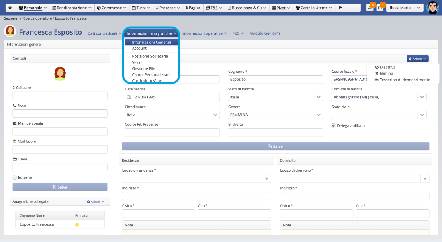Open the Stato civile dropdown
This screenshot has height=242, width=442.
pos(422,115)
